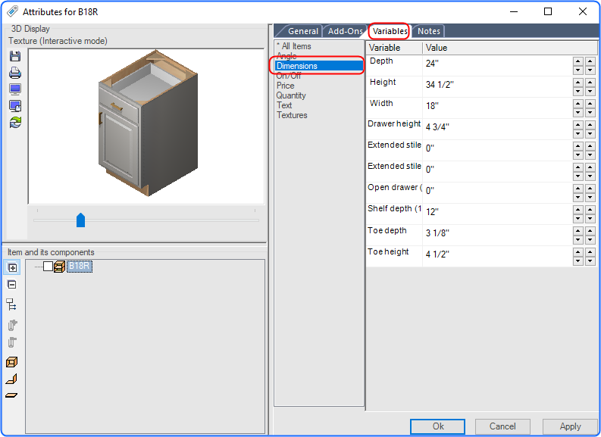Click the double monitor display icon
The image size is (601, 437).
click(x=15, y=106)
